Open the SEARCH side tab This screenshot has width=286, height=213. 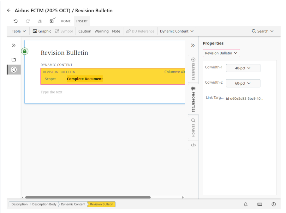tap(193, 127)
